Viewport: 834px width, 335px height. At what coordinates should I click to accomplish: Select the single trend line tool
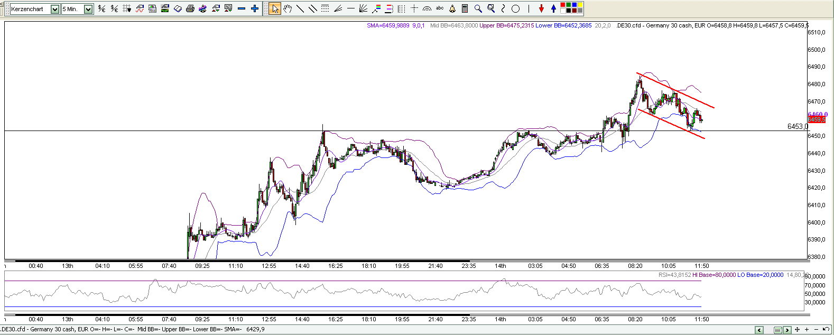(300, 8)
